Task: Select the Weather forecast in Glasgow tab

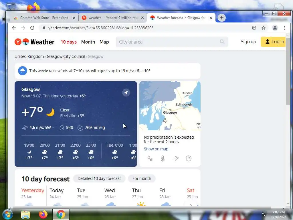Action: click(x=181, y=18)
